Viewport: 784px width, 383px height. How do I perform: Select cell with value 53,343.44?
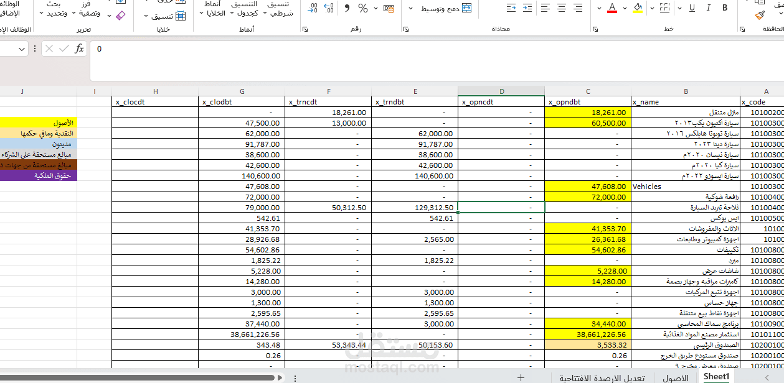click(x=329, y=344)
